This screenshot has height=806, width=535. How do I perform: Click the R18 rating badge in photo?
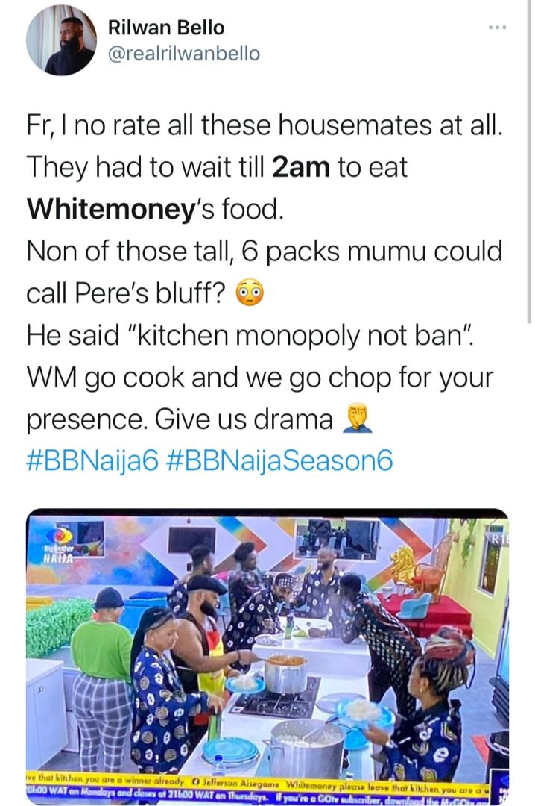pos(498,540)
